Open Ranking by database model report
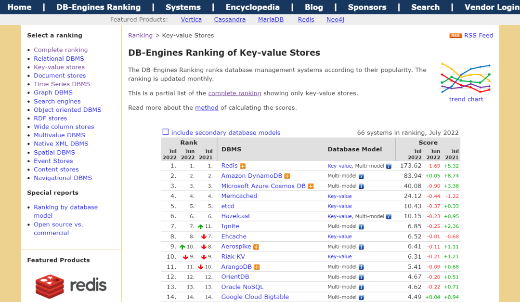This screenshot has width=520, height=302. pyautogui.click(x=65, y=211)
